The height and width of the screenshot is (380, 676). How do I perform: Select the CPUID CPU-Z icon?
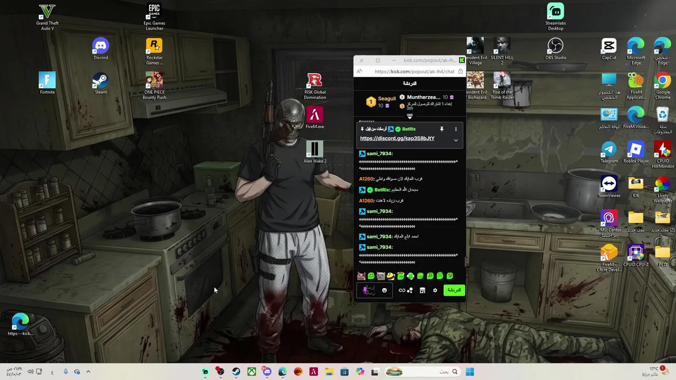pos(636,255)
